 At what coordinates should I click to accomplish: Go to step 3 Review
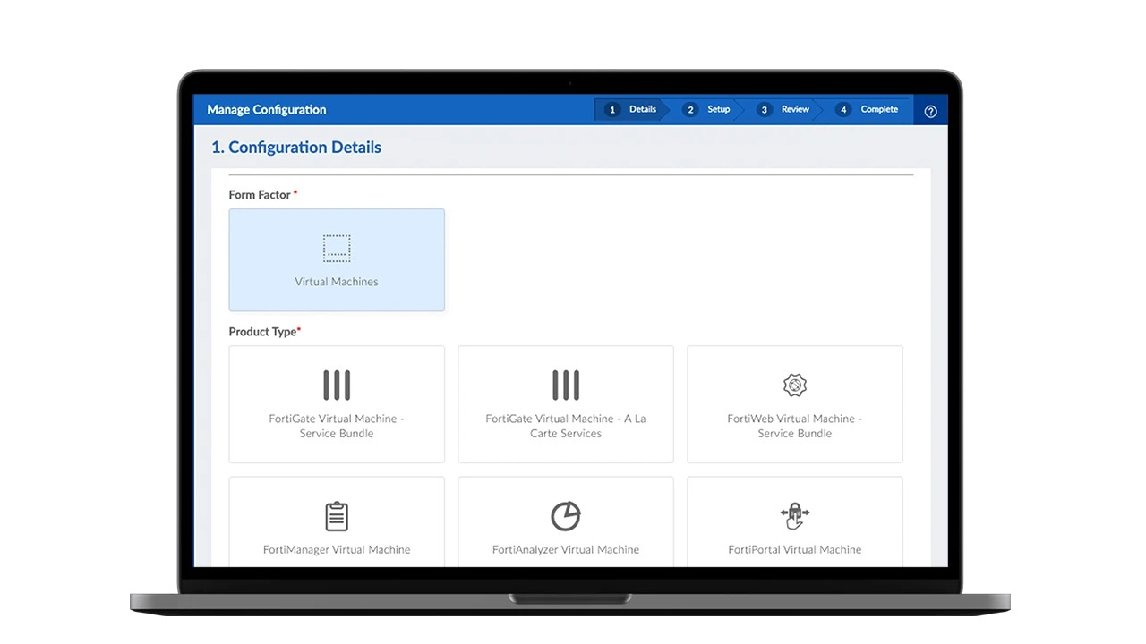(783, 110)
